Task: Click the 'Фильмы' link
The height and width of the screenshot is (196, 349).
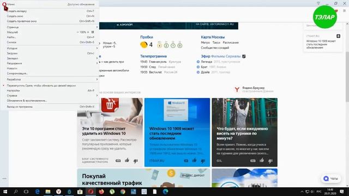Action: [x=218, y=56]
